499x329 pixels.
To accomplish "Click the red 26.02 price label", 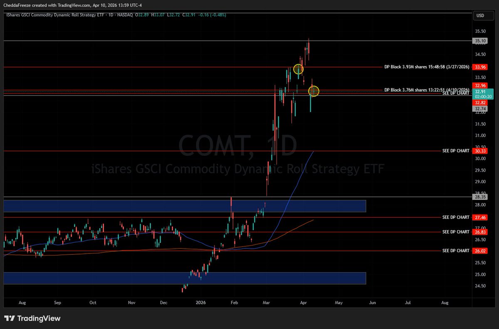I will [x=480, y=251].
